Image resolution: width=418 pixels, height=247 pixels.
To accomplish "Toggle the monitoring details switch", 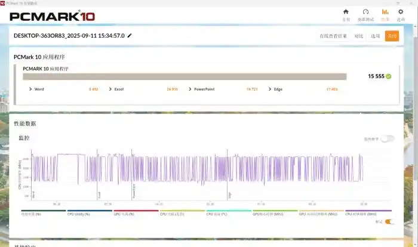I will coord(388,139).
